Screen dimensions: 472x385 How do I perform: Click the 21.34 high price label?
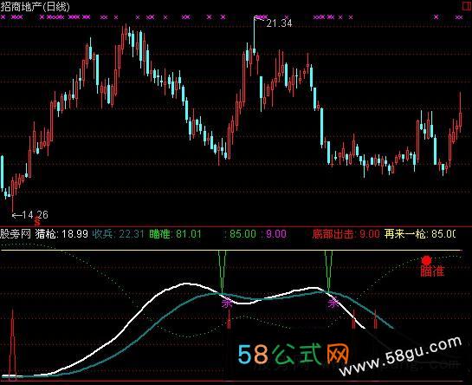pyautogui.click(x=279, y=23)
